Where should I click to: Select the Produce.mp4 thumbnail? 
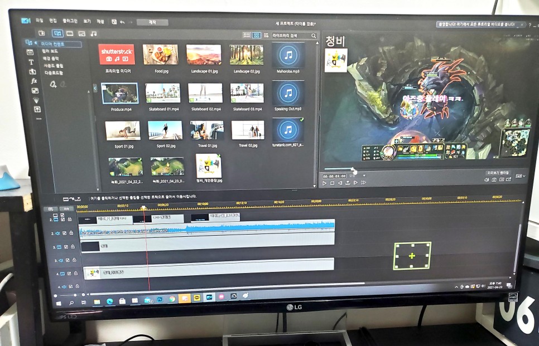coord(121,94)
